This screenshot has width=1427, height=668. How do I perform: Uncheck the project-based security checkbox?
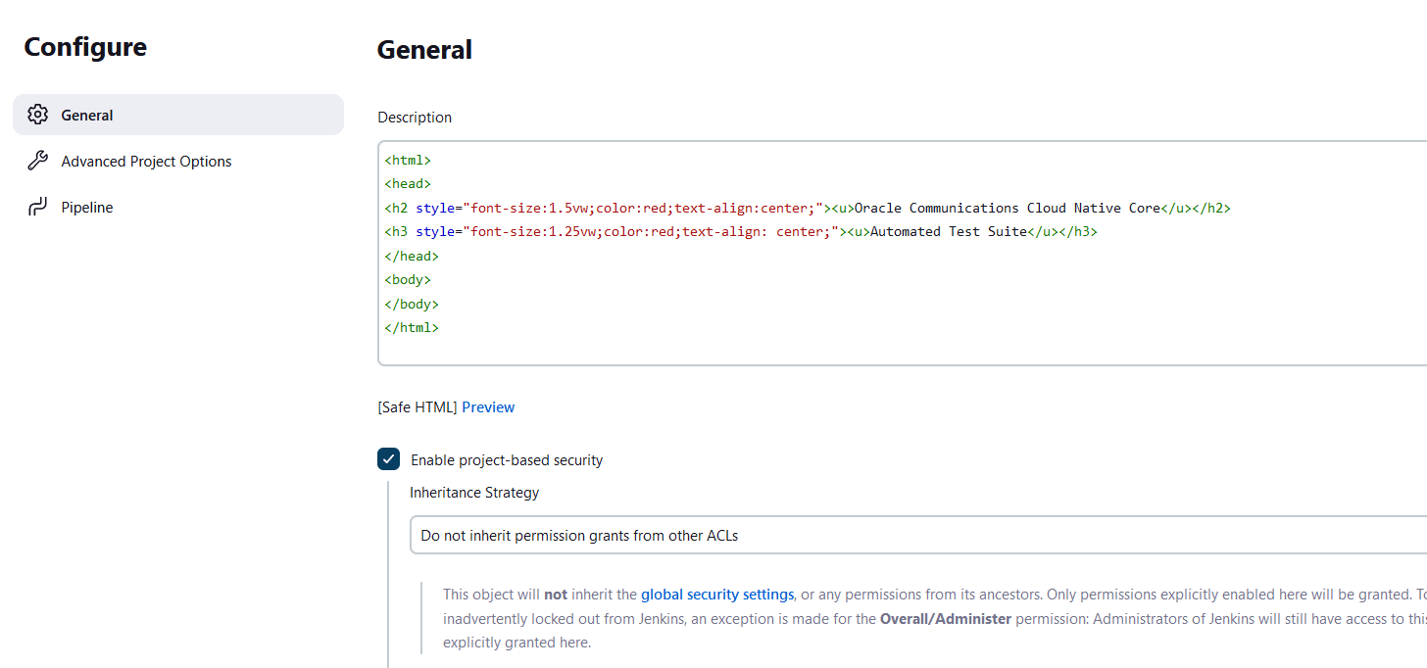coord(389,459)
